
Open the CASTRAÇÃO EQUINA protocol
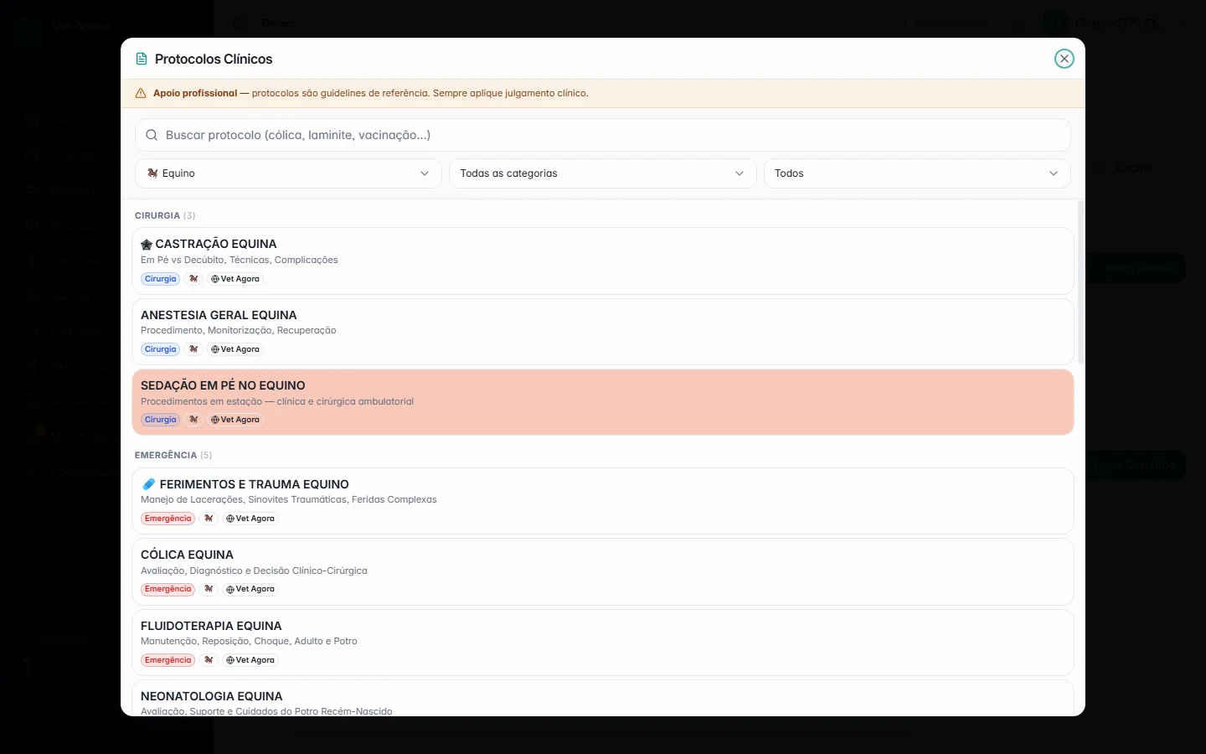(x=602, y=261)
